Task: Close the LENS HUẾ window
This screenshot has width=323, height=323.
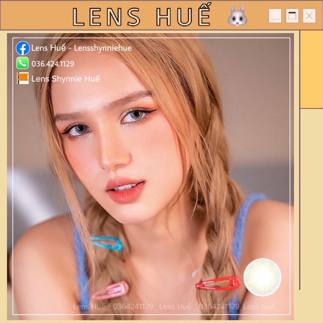Action: click(309, 16)
